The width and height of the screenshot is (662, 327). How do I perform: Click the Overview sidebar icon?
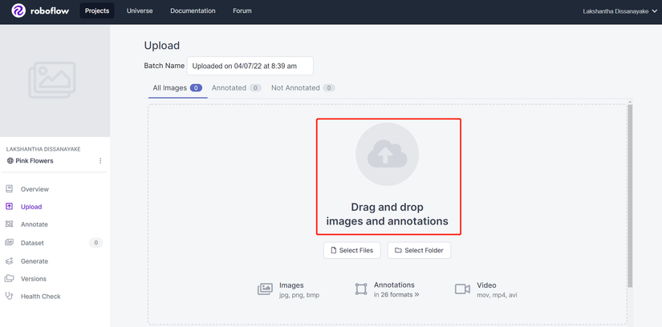[10, 189]
